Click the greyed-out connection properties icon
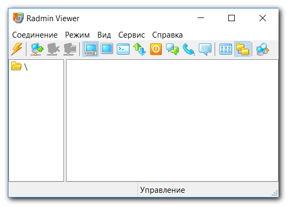Image resolution: width=287 pixels, height=206 pixels. (70, 49)
